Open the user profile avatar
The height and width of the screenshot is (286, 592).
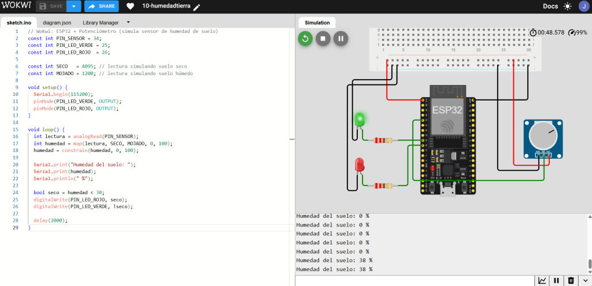(x=583, y=6)
